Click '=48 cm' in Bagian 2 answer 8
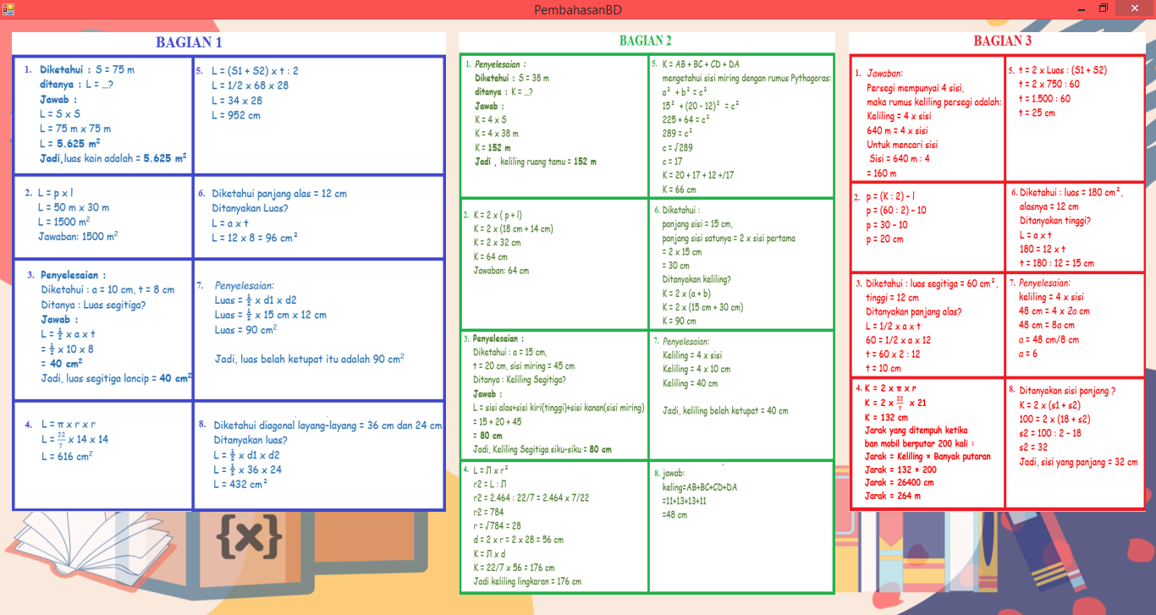Viewport: 1156px width, 615px height. (x=675, y=514)
